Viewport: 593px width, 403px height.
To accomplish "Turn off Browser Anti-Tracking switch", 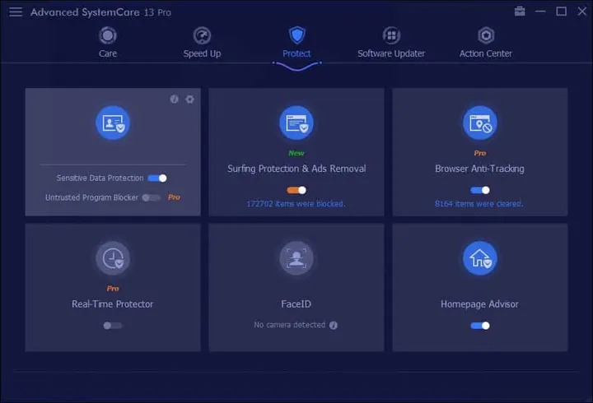I will coord(480,190).
